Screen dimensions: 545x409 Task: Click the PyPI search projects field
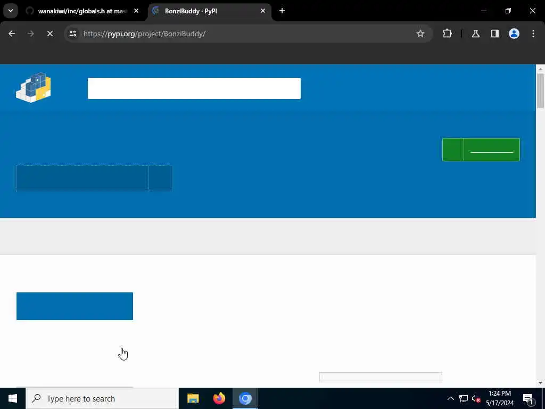194,88
